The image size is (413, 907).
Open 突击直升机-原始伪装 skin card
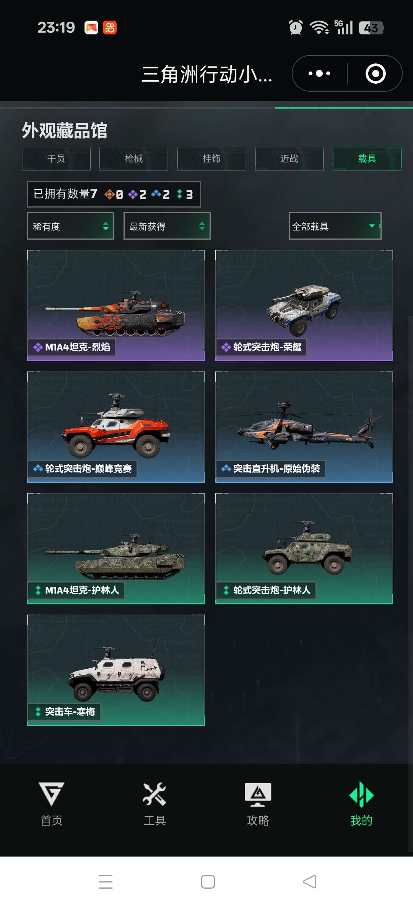tap(304, 427)
